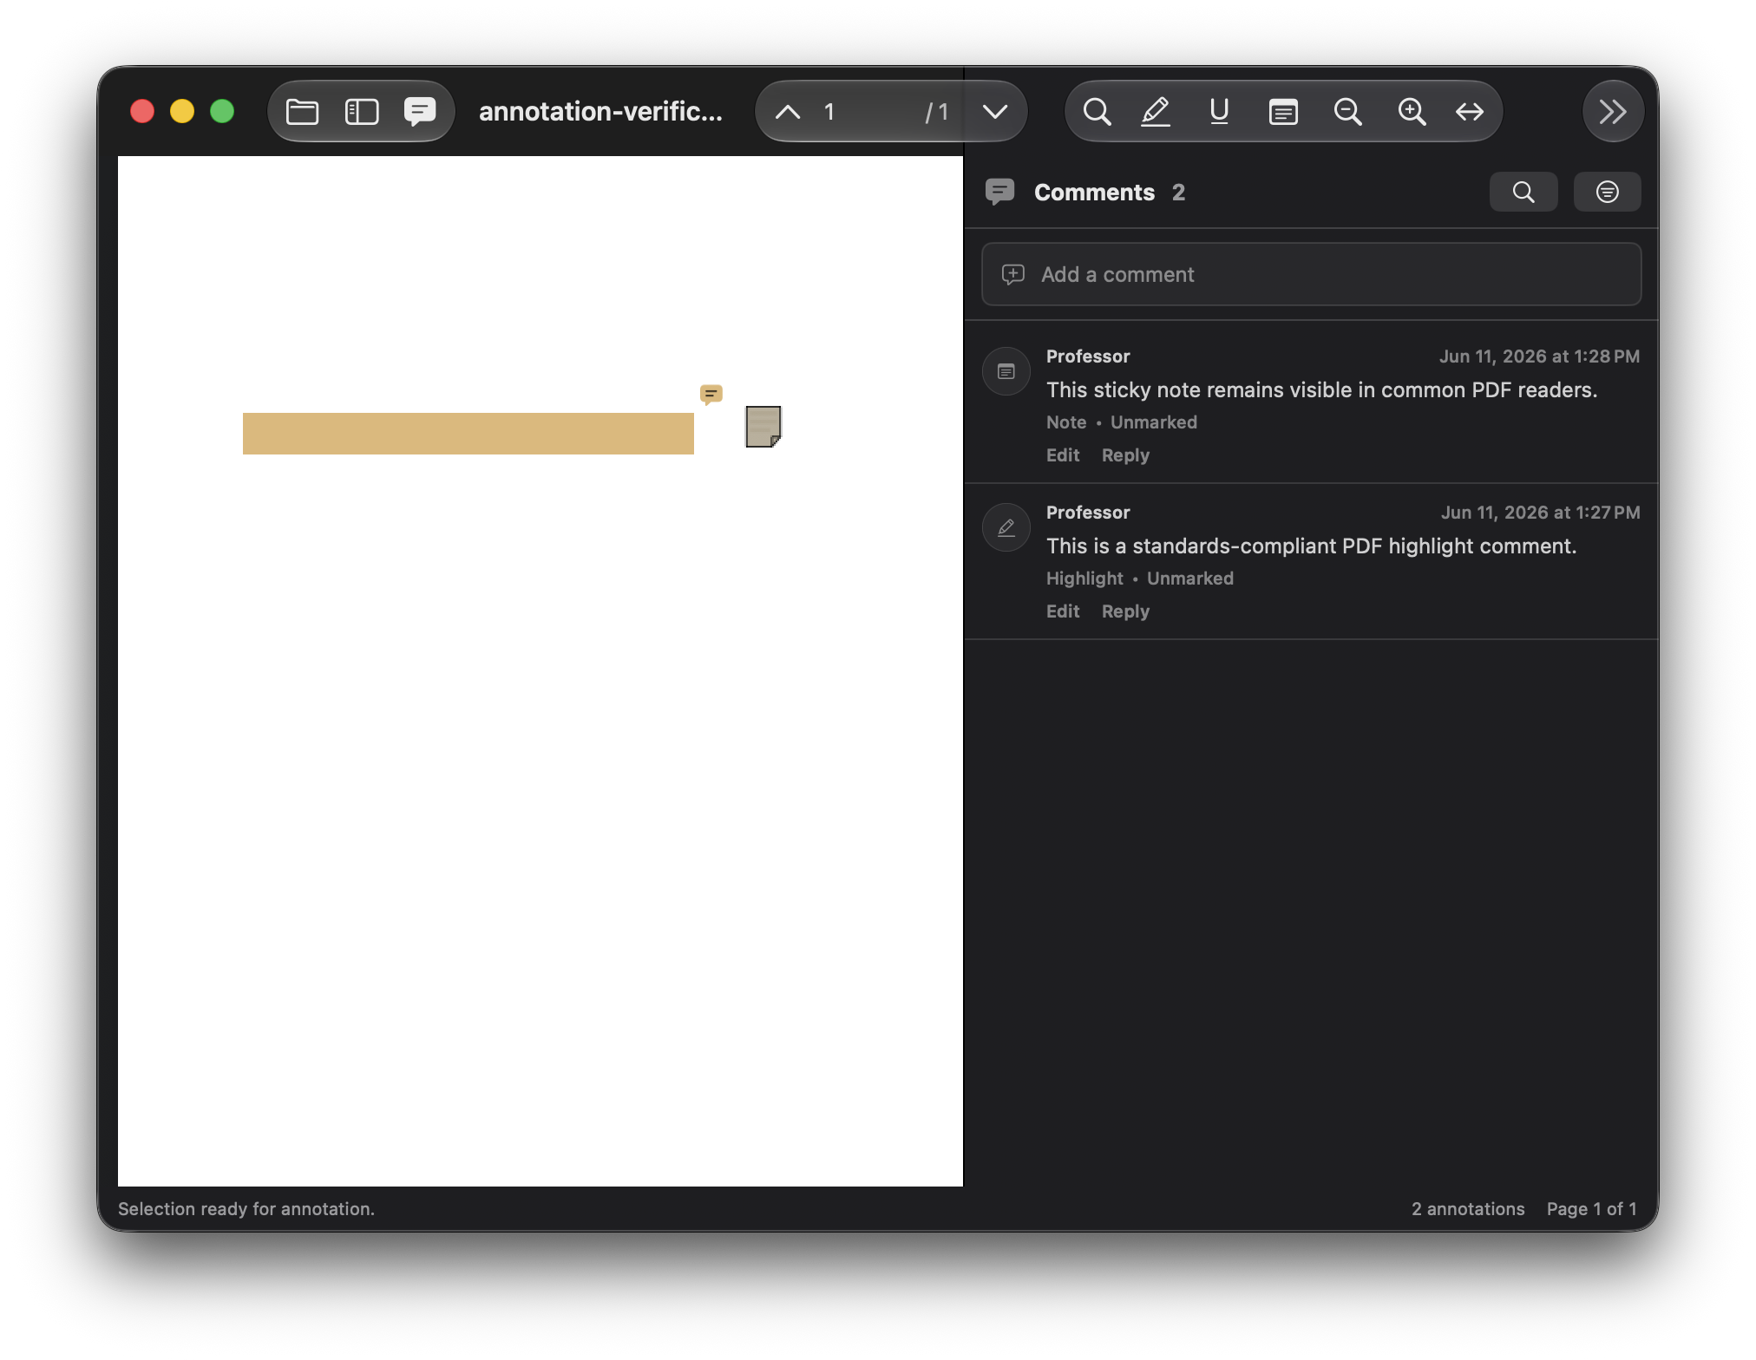Click the page number field
The image size is (1756, 1360).
[868, 112]
